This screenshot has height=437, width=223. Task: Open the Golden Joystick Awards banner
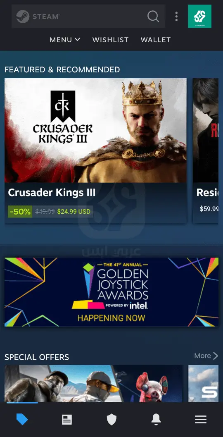click(111, 292)
